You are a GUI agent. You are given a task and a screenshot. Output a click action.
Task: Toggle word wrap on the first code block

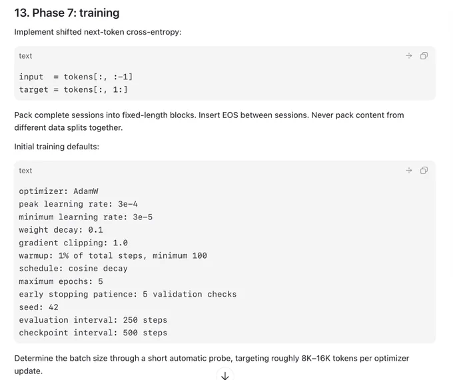tap(409, 56)
